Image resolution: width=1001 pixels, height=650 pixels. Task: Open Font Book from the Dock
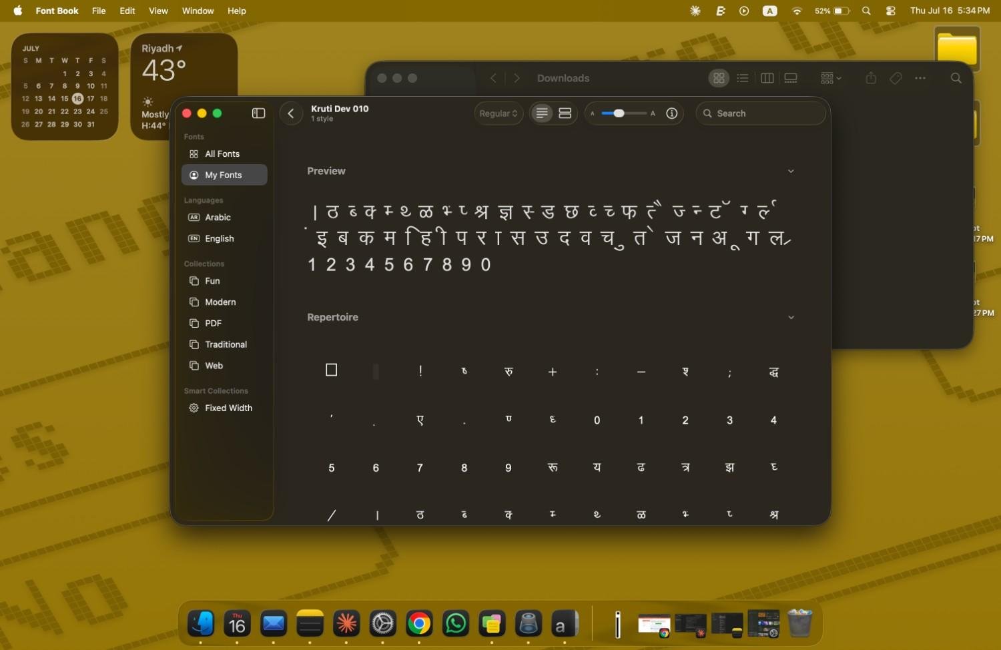coord(565,624)
